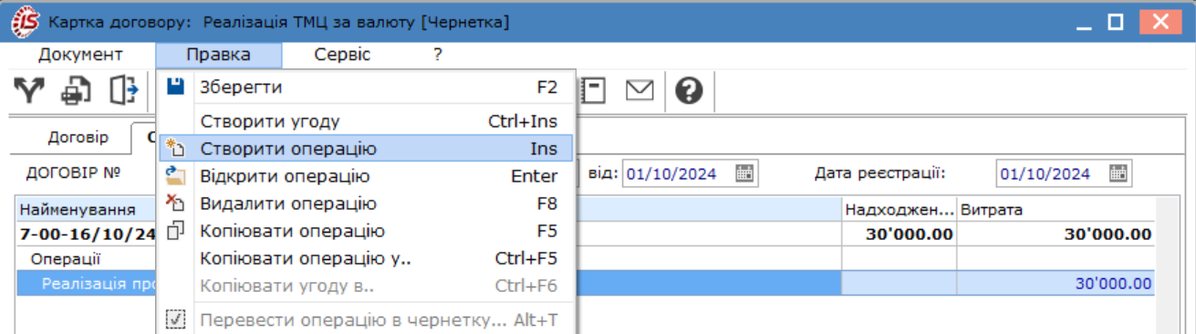Open help via question mark icon

[x=689, y=90]
